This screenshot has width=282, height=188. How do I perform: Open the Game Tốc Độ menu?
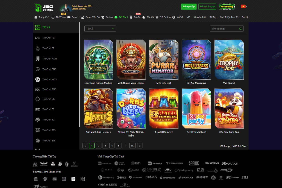pyautogui.click(x=90, y=17)
